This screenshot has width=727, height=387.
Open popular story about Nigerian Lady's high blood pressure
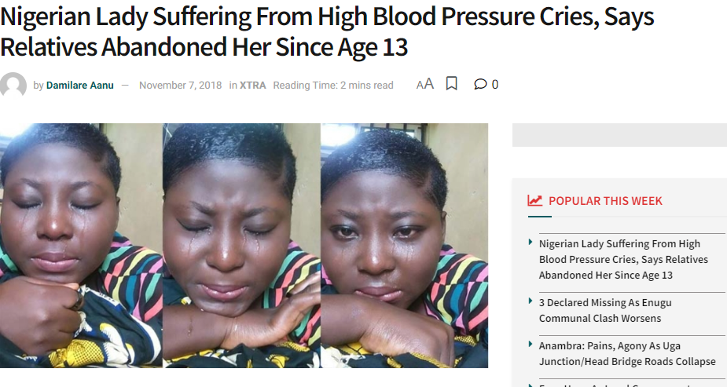click(x=623, y=259)
